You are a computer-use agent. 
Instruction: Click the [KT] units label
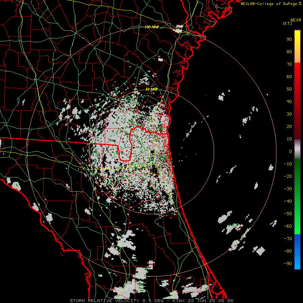[288, 23]
